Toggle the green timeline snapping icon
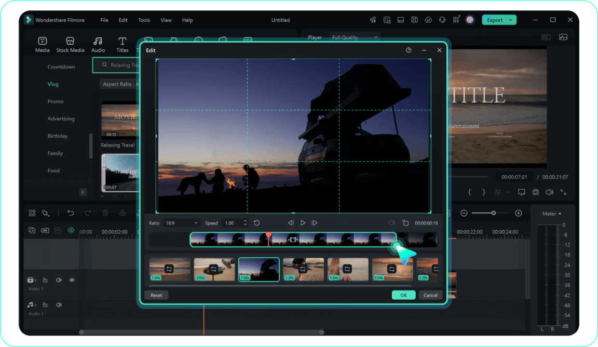Image resolution: width=598 pixels, height=347 pixels. 71,230
